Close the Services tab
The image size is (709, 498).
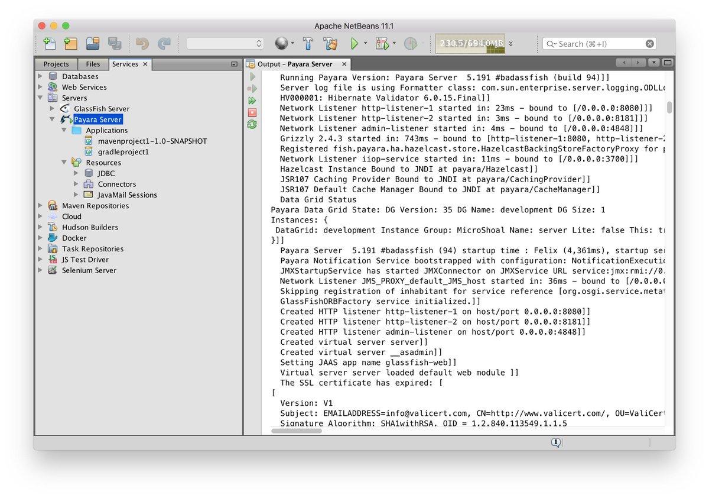(145, 64)
